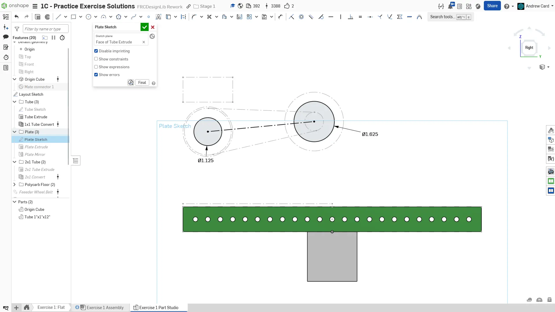Viewport: 555px width, 312px height.
Task: Select the Line sketch tool
Action: 58,17
